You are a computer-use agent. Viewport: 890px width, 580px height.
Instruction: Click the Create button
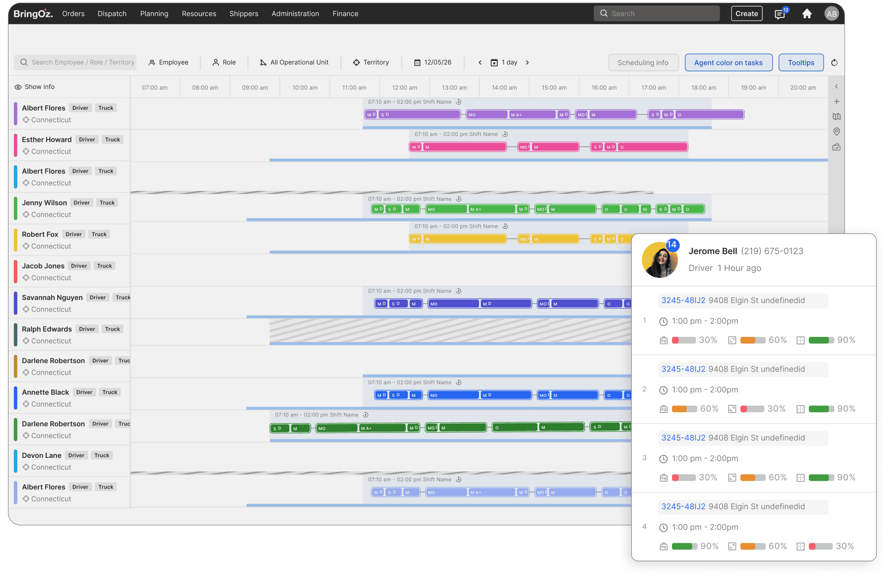pos(747,14)
